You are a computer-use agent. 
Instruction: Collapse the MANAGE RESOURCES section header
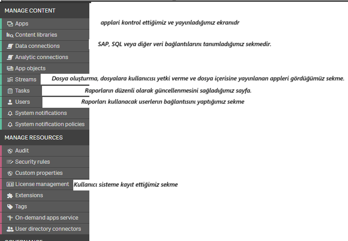point(34,138)
